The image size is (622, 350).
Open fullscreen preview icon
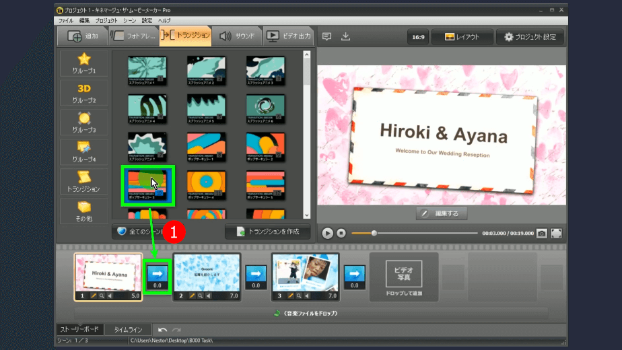pyautogui.click(x=557, y=233)
